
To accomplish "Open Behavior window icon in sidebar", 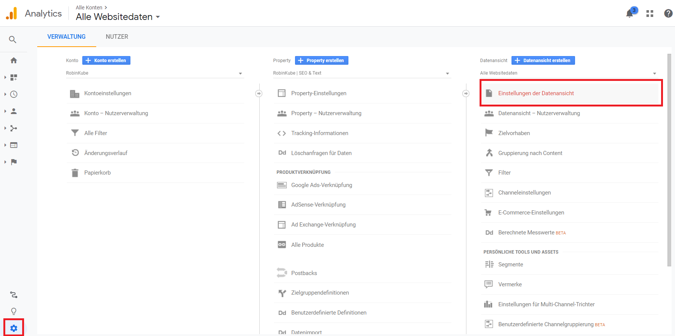I will pyautogui.click(x=14, y=145).
